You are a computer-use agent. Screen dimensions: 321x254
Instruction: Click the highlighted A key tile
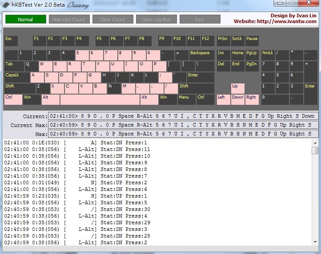tap(37, 77)
